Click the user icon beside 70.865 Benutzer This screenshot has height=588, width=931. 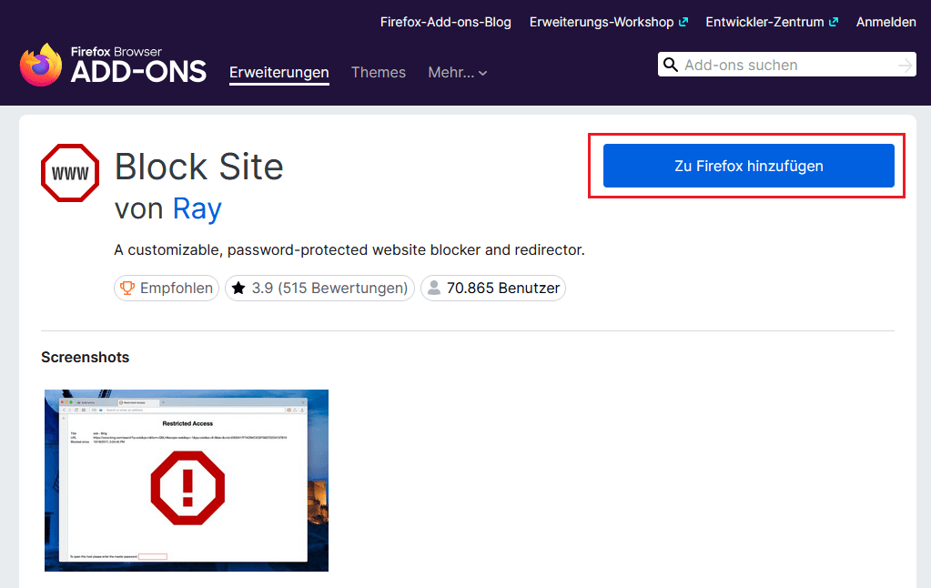coord(434,288)
